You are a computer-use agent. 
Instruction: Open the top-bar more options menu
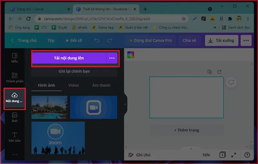[246, 41]
